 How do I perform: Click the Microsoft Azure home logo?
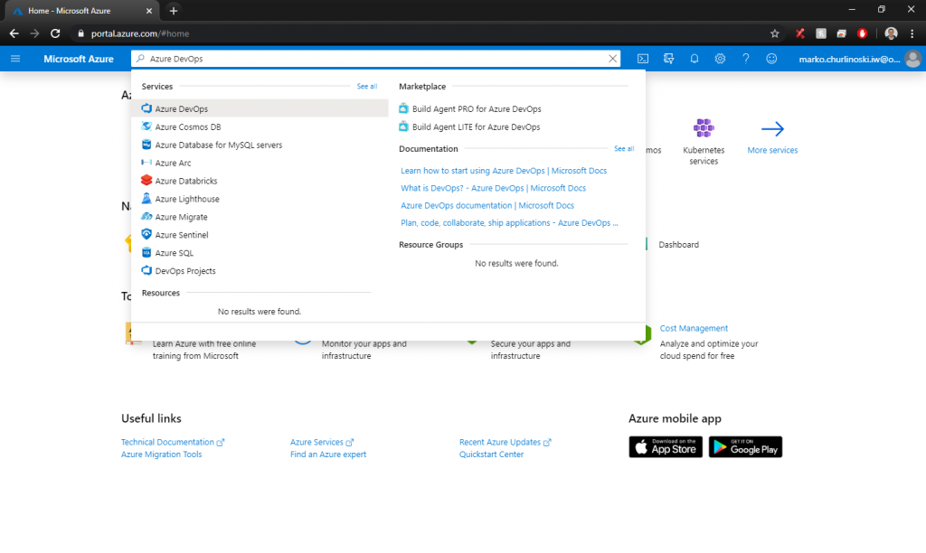pos(79,59)
